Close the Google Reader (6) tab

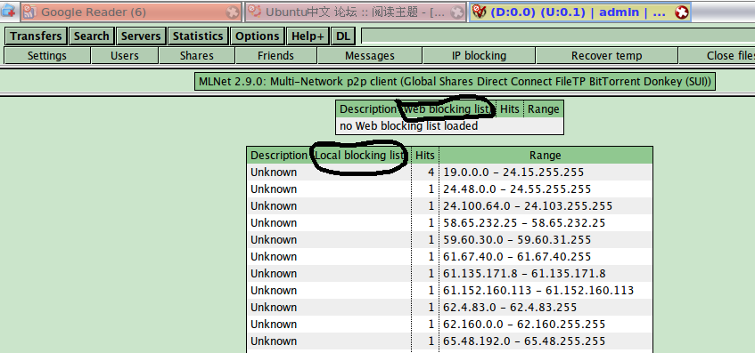(x=233, y=12)
